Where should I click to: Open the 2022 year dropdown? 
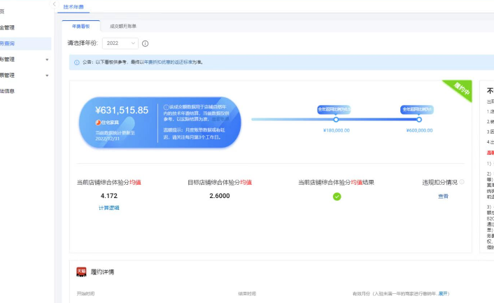click(x=120, y=43)
